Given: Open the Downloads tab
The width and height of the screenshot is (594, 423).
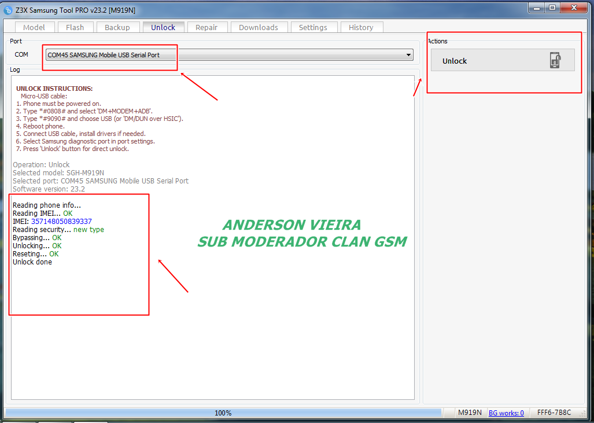Looking at the screenshot, I should click(x=259, y=27).
